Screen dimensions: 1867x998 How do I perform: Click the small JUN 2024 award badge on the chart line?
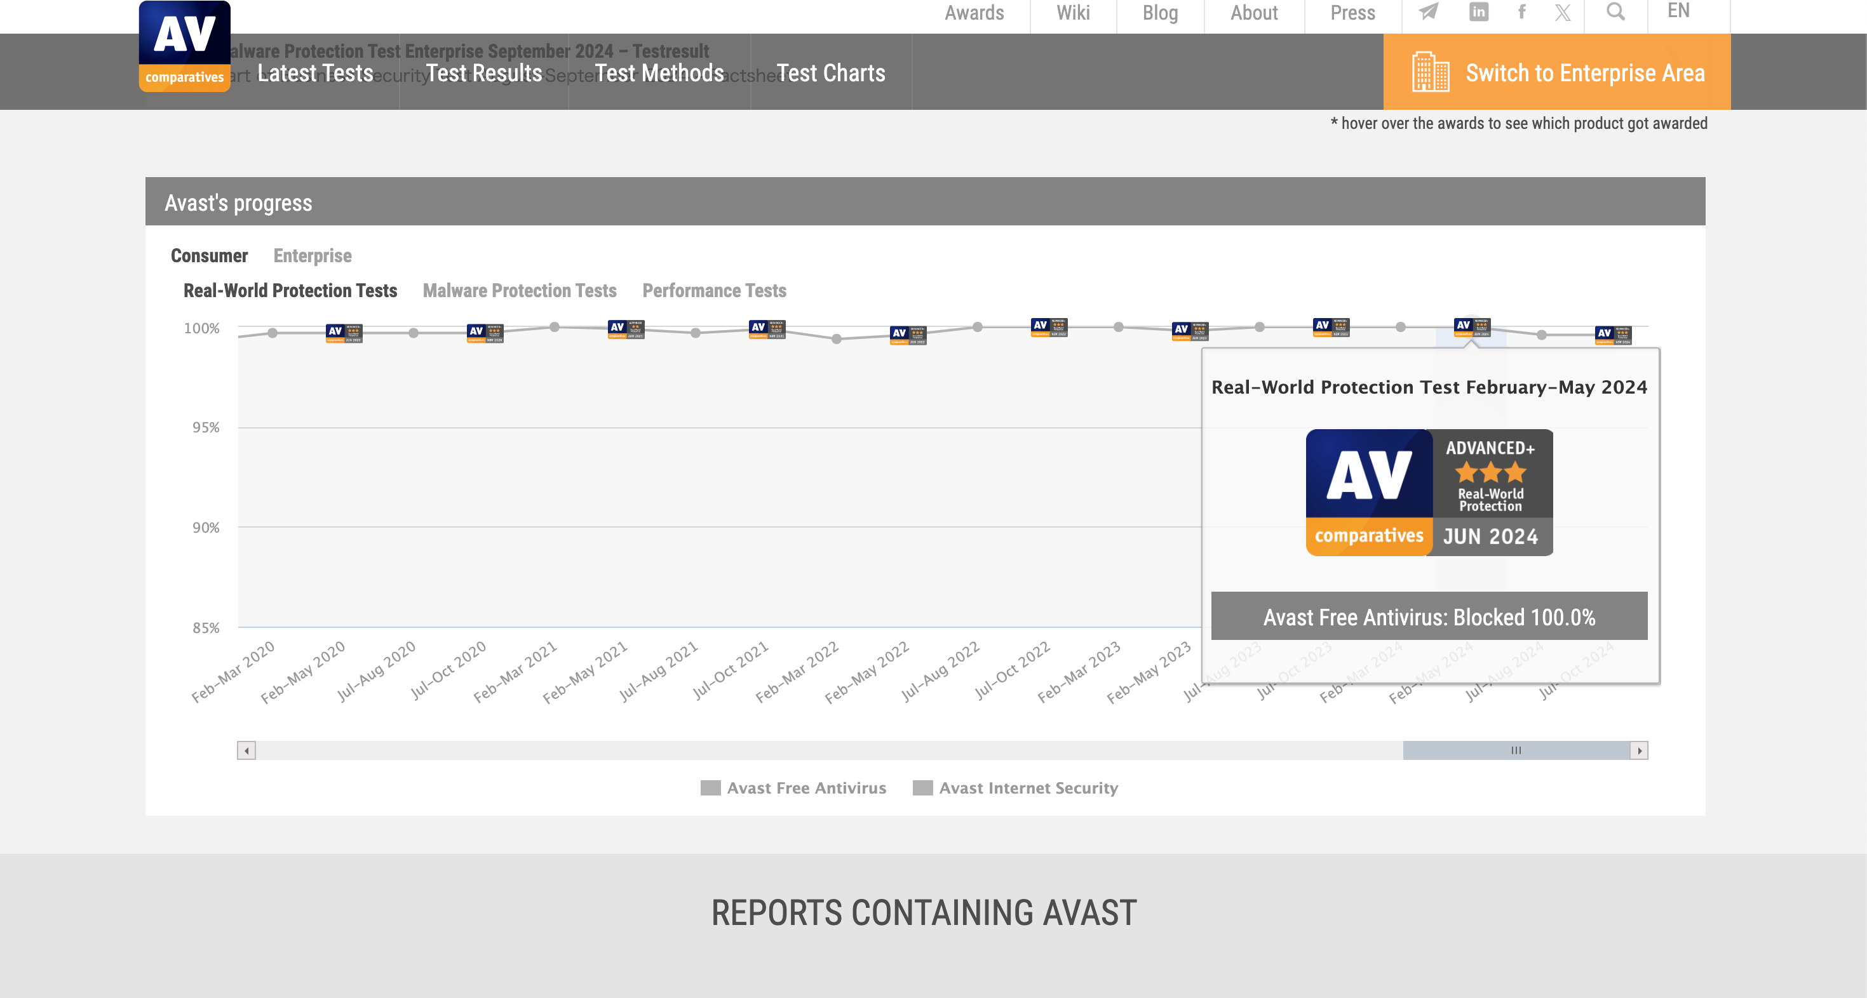(1472, 328)
